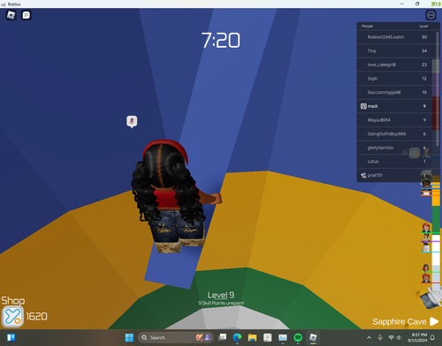Click level value 50 in leaderboard
This screenshot has width=442, height=346.
click(x=424, y=37)
